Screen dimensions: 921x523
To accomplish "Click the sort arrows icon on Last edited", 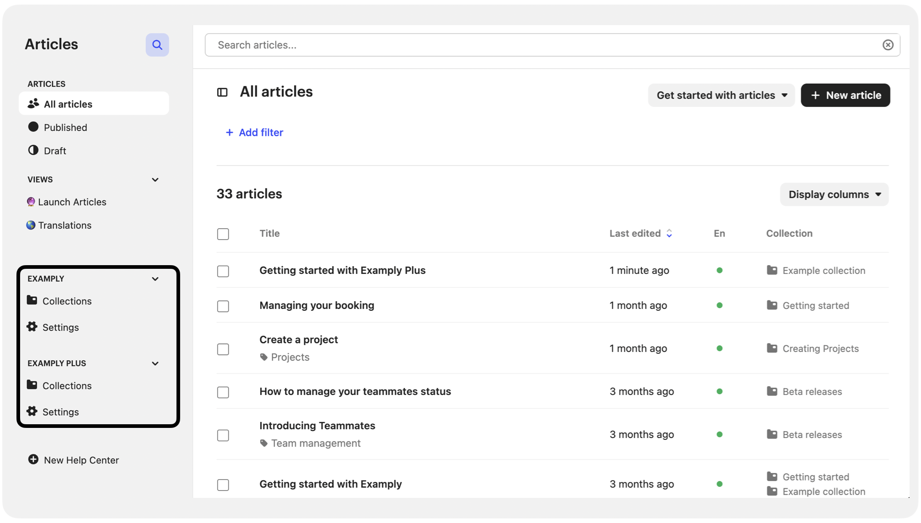I will click(669, 234).
